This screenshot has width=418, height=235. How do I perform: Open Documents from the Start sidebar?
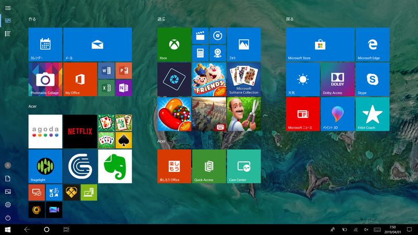tap(8, 179)
